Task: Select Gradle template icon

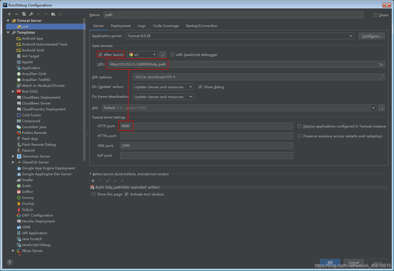Action: (19, 180)
